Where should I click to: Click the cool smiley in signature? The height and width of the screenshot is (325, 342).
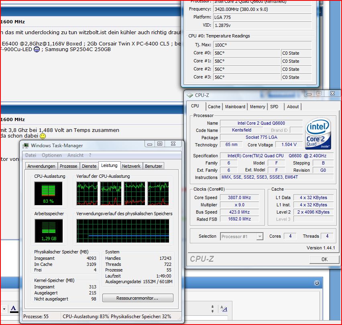tap(37, 49)
